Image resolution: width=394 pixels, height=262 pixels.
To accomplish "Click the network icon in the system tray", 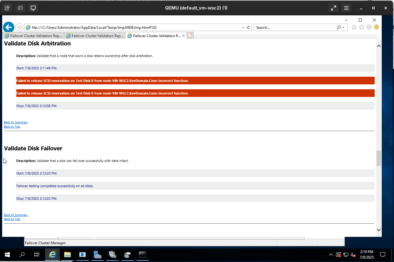I will click(x=346, y=255).
